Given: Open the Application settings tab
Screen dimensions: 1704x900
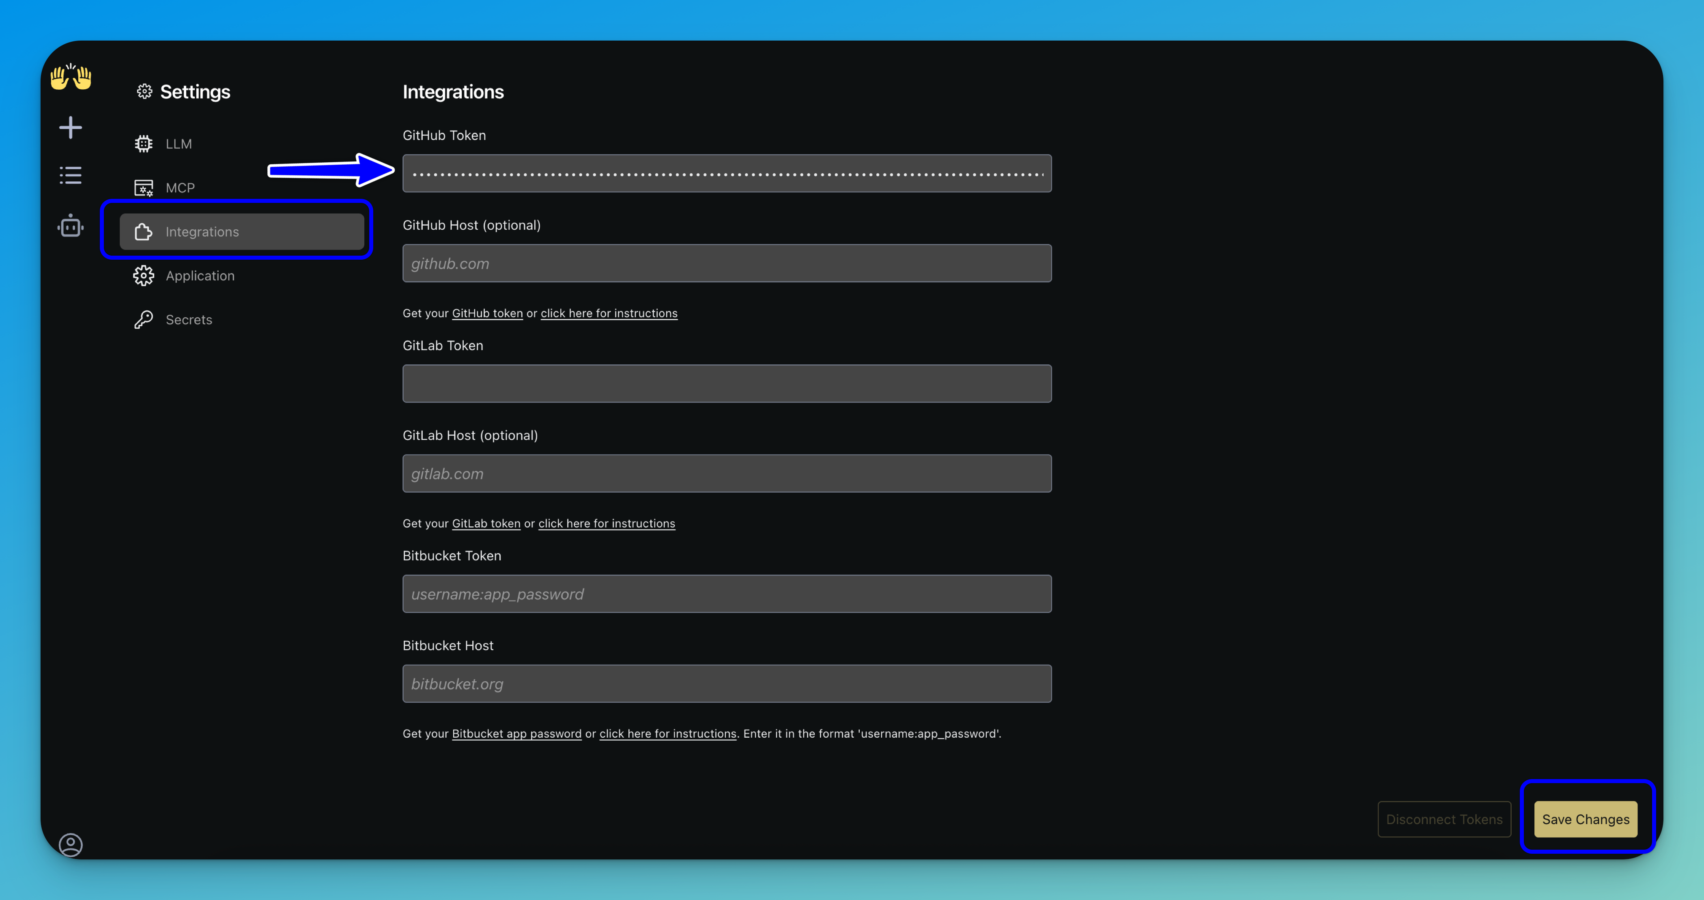Looking at the screenshot, I should pyautogui.click(x=199, y=276).
